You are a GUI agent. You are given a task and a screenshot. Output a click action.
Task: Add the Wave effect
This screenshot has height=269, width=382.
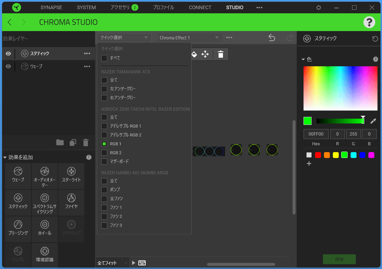point(18,176)
